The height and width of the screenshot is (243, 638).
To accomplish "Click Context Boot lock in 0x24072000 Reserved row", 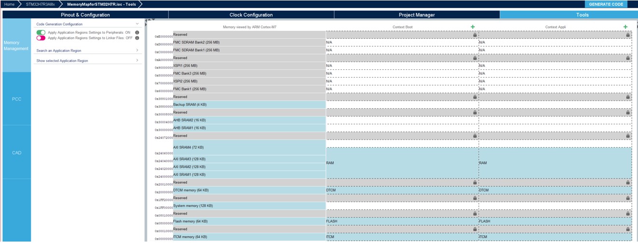I will coord(475,136).
